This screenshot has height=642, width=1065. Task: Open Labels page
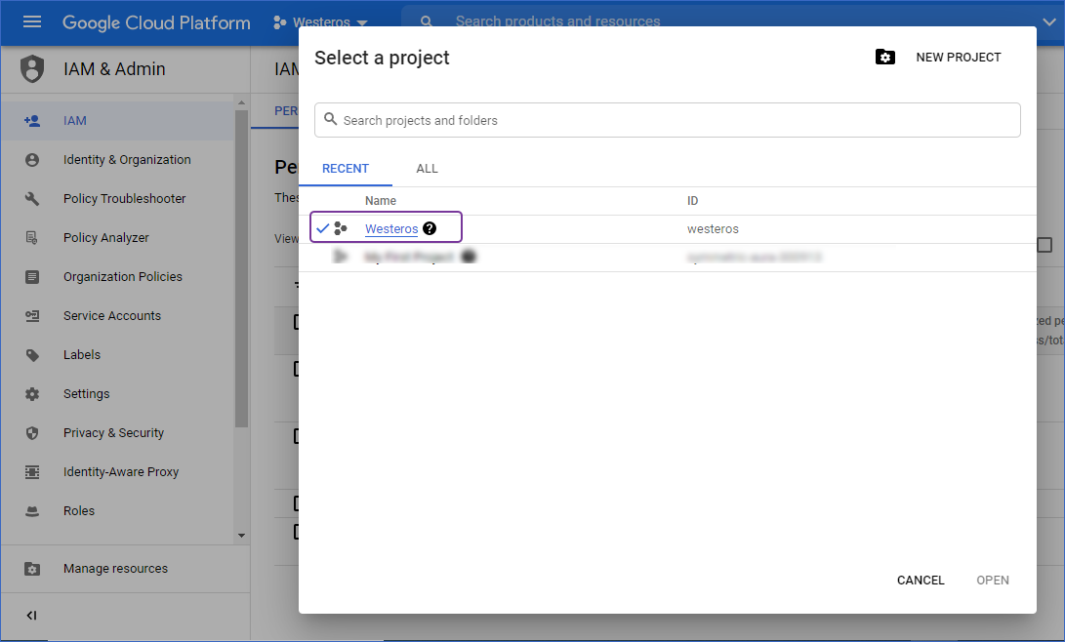tap(81, 355)
